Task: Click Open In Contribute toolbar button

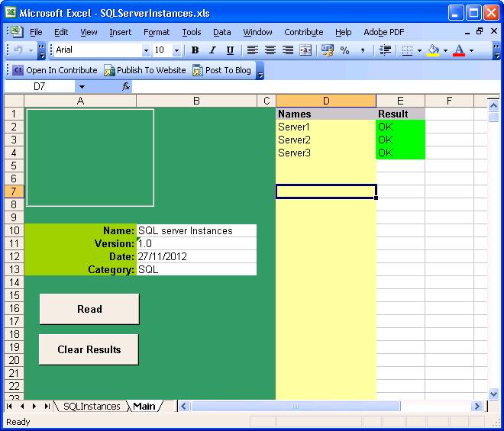Action: (55, 70)
